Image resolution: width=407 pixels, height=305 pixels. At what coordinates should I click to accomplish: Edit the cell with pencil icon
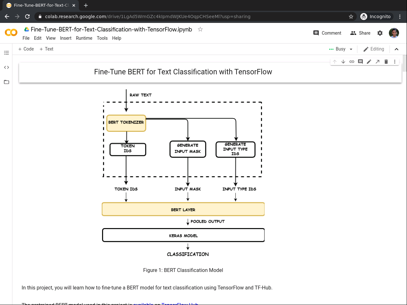click(369, 62)
